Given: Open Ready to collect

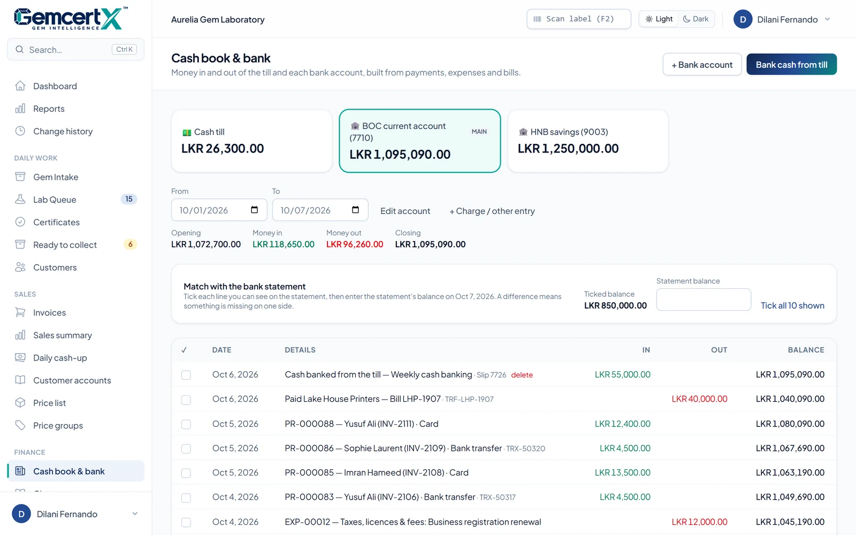Looking at the screenshot, I should pyautogui.click(x=75, y=244).
